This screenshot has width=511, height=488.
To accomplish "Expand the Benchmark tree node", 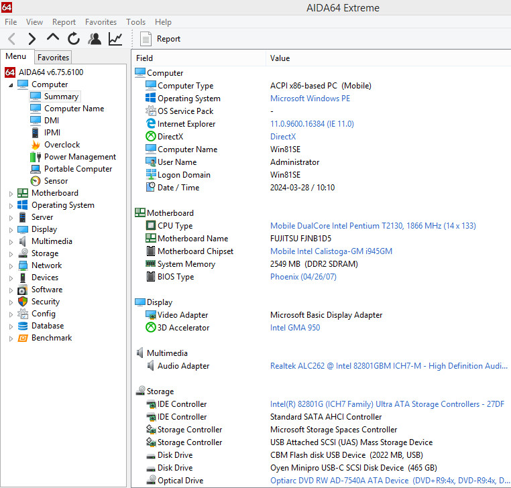I will point(11,339).
